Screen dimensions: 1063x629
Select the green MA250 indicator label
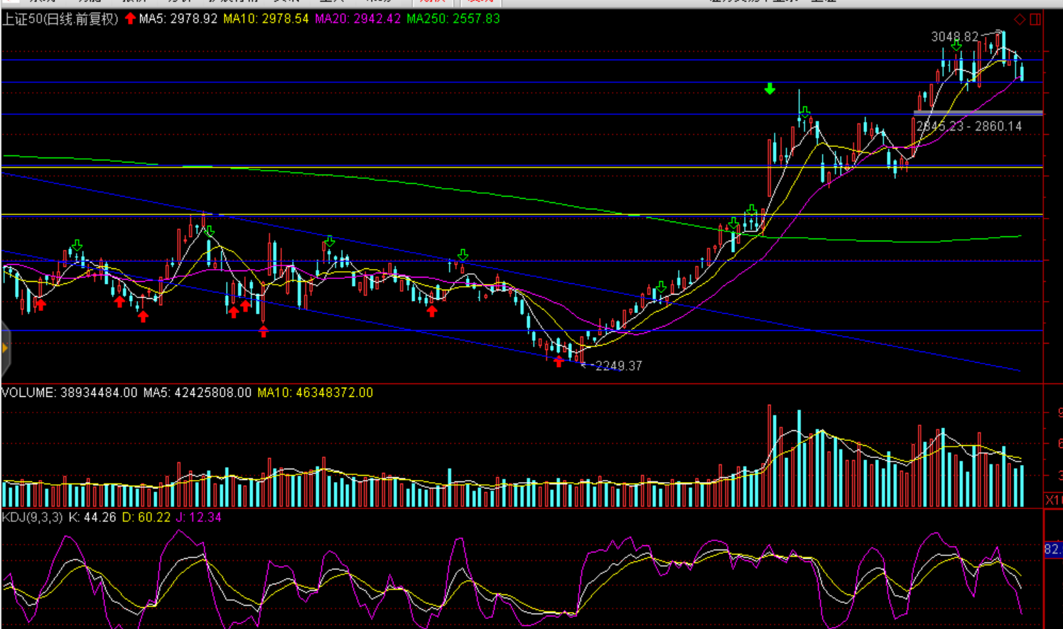[453, 19]
